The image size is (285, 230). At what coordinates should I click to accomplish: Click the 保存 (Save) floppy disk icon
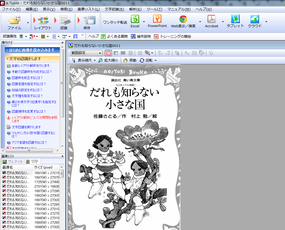(87, 21)
